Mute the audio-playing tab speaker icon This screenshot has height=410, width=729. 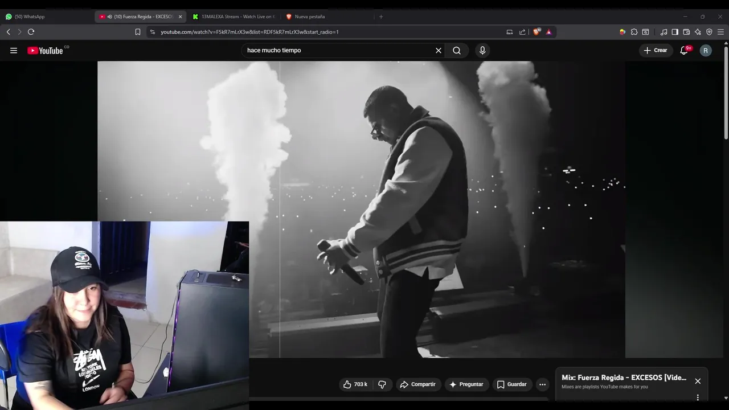click(x=109, y=17)
